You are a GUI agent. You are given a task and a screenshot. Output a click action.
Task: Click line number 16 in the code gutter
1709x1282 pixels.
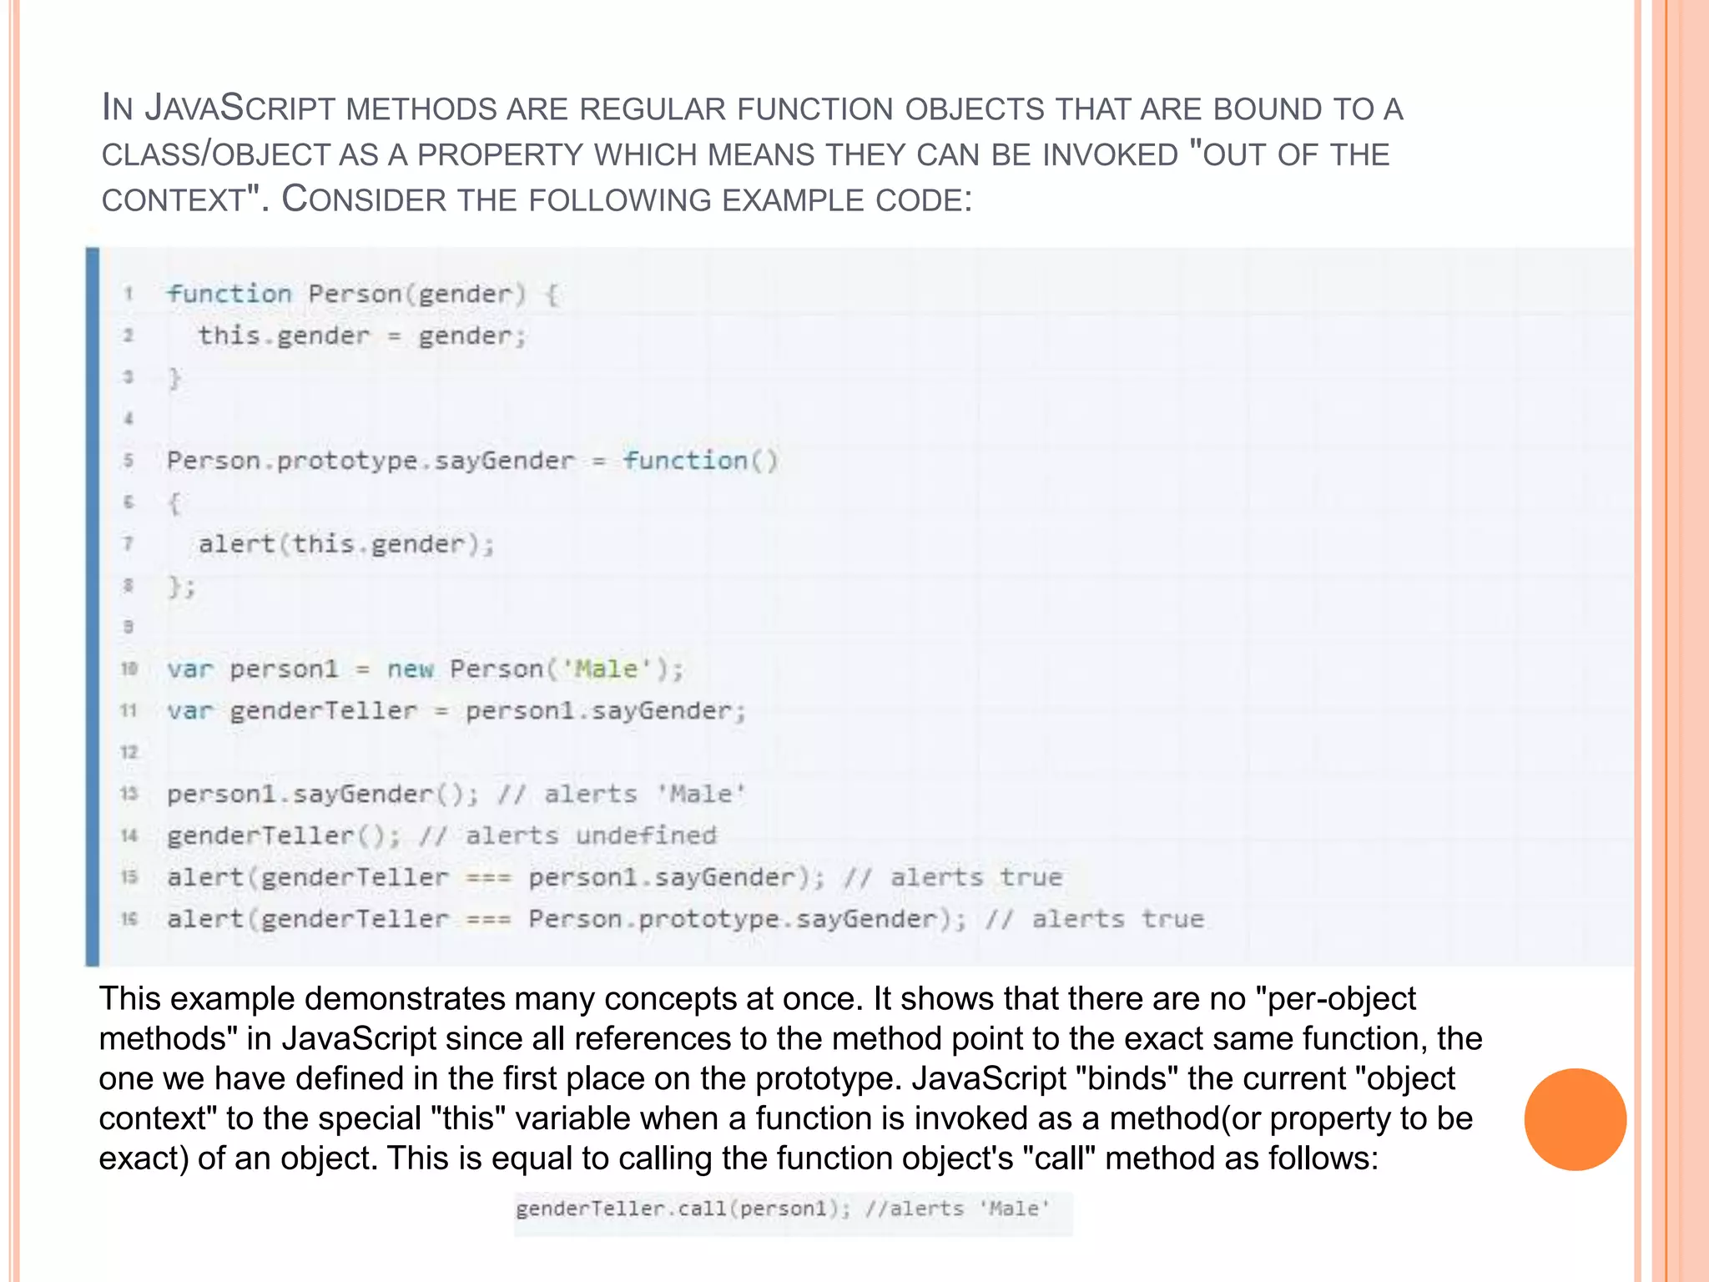(129, 919)
